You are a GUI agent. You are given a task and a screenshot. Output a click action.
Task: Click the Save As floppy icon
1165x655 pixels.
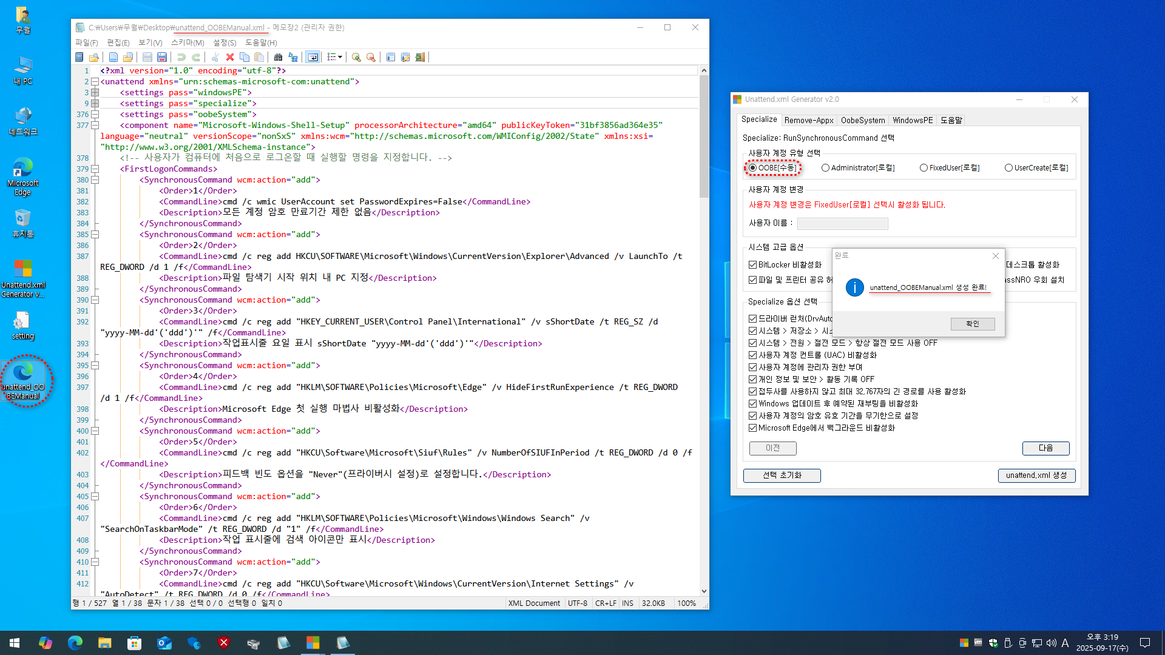pos(162,57)
